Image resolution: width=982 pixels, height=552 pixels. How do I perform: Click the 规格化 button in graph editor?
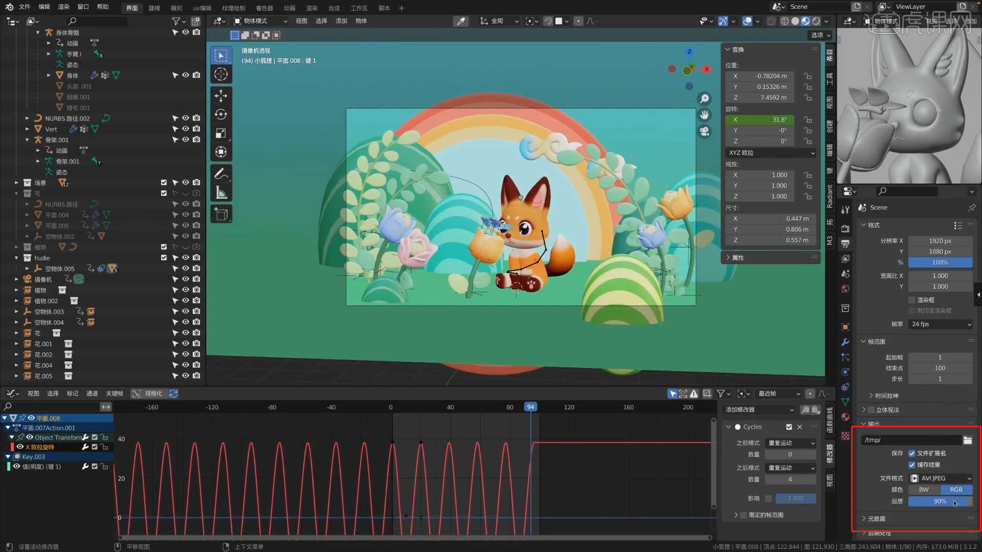pos(148,394)
